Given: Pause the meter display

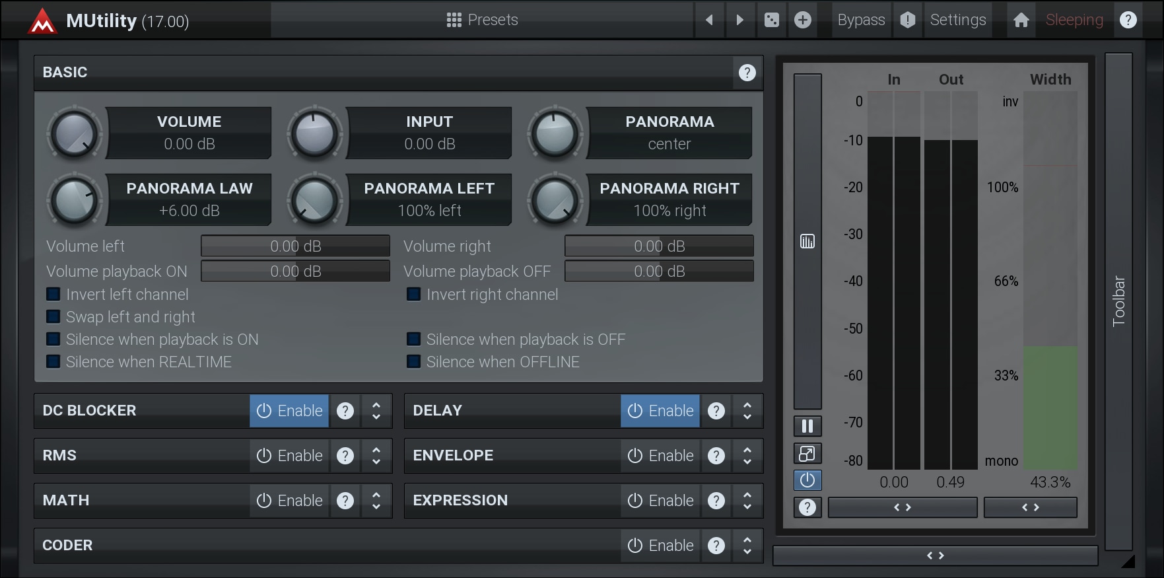Looking at the screenshot, I should pyautogui.click(x=807, y=426).
